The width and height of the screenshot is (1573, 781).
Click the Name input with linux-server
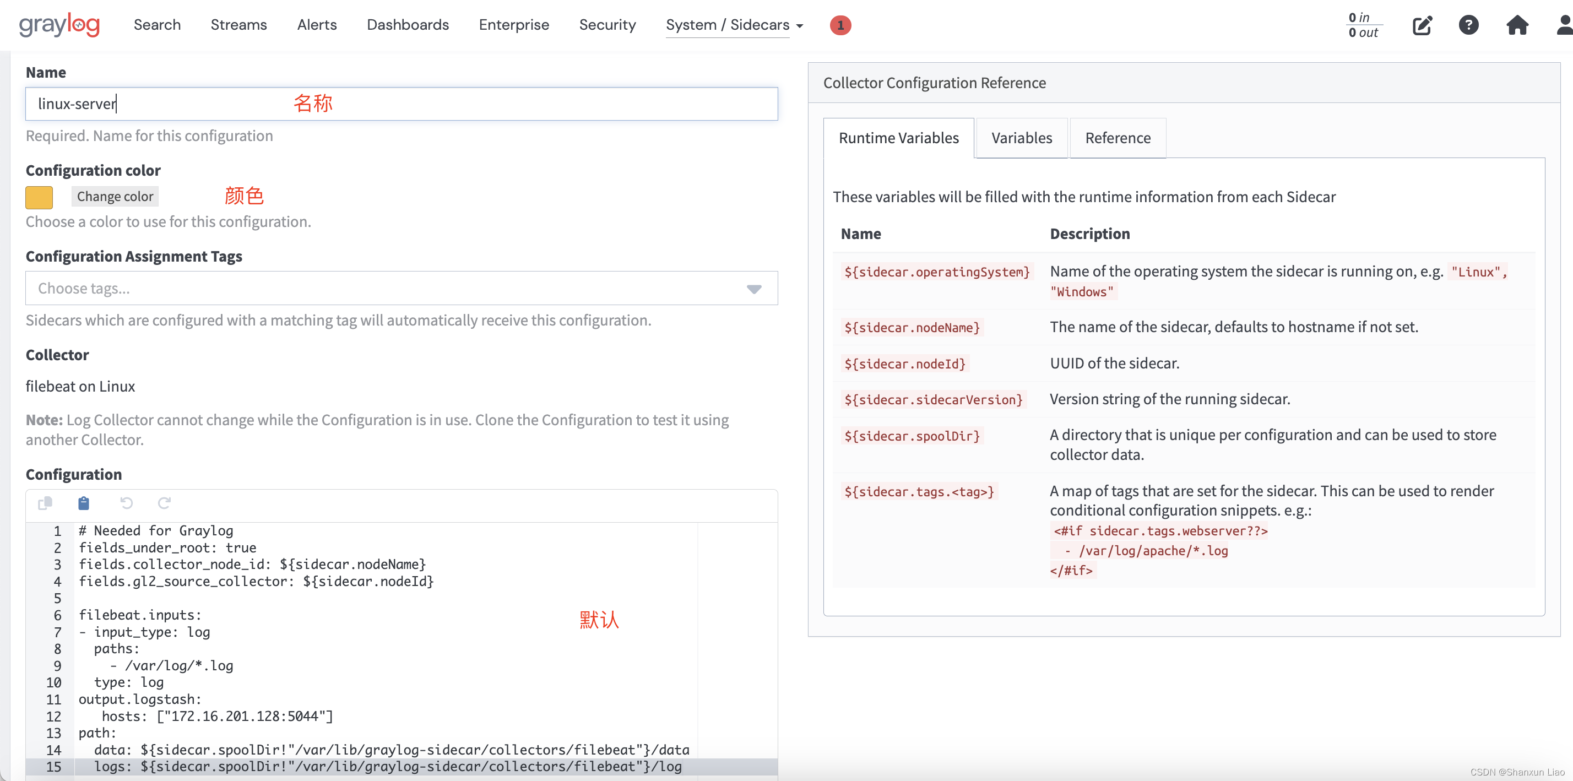(401, 104)
